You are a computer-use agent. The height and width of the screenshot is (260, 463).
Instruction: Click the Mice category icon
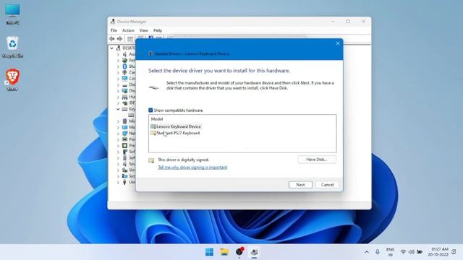(x=124, y=121)
